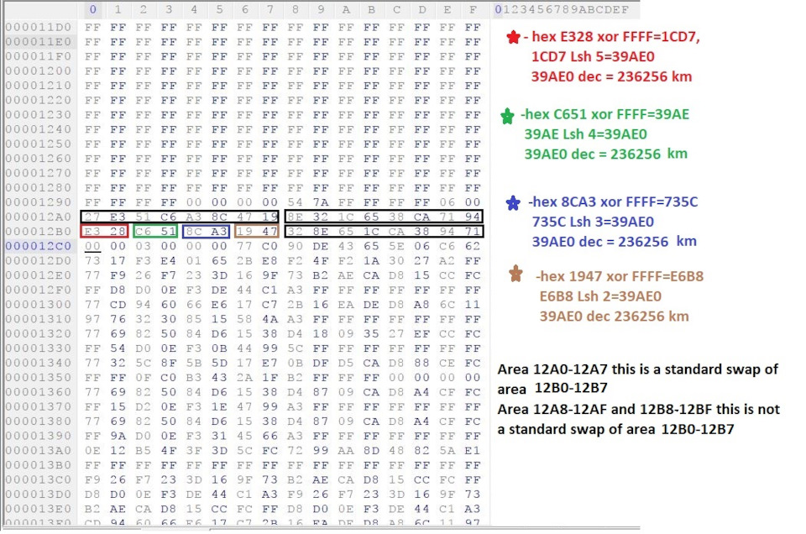Click the ASCII column header 0123456789ABCDEF
Viewport: 806px width, 534px height.
point(562,9)
